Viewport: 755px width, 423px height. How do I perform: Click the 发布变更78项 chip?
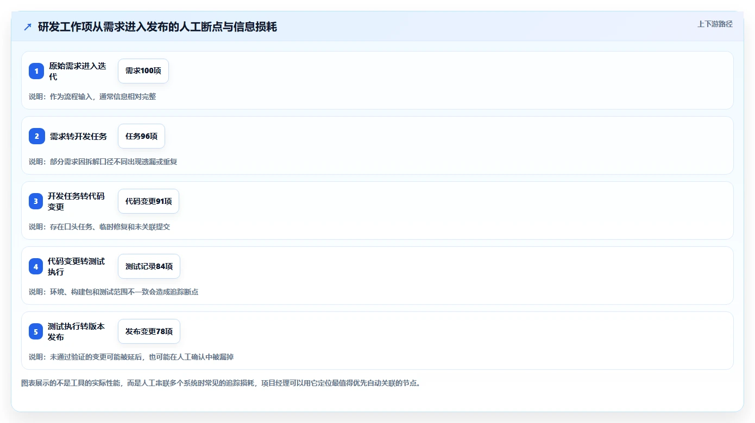pyautogui.click(x=149, y=331)
